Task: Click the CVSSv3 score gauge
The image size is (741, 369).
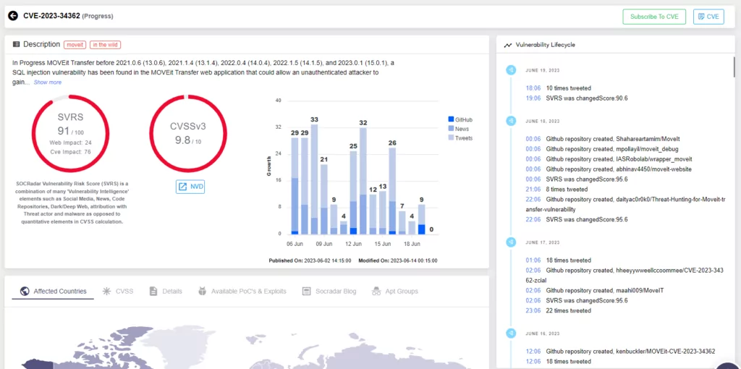Action: (188, 133)
